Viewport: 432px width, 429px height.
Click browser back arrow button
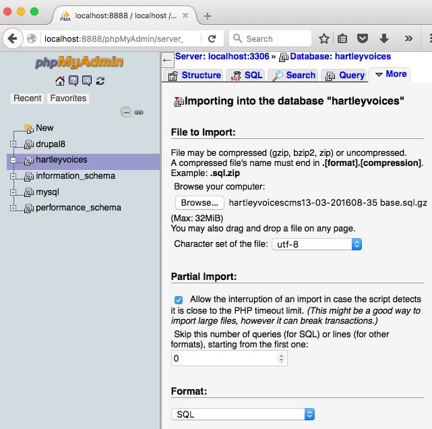coord(12,38)
